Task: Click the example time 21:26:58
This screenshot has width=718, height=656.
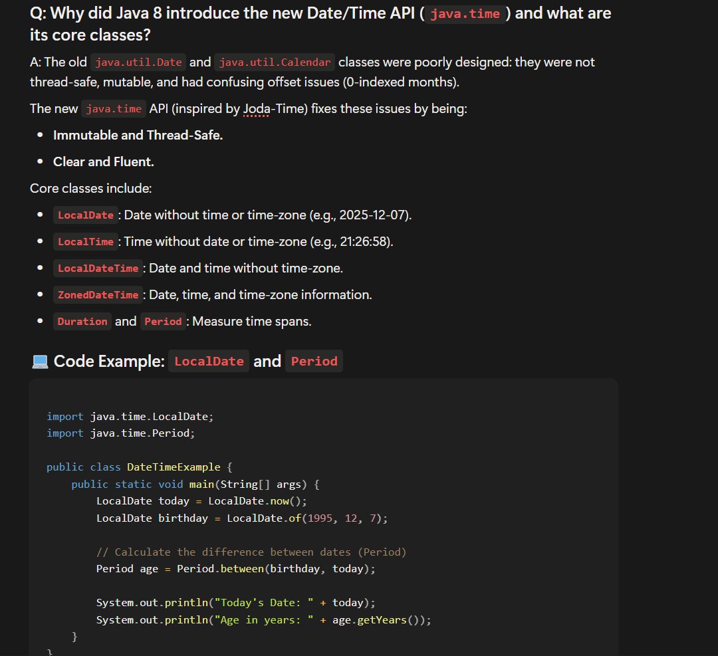Action: coord(363,242)
